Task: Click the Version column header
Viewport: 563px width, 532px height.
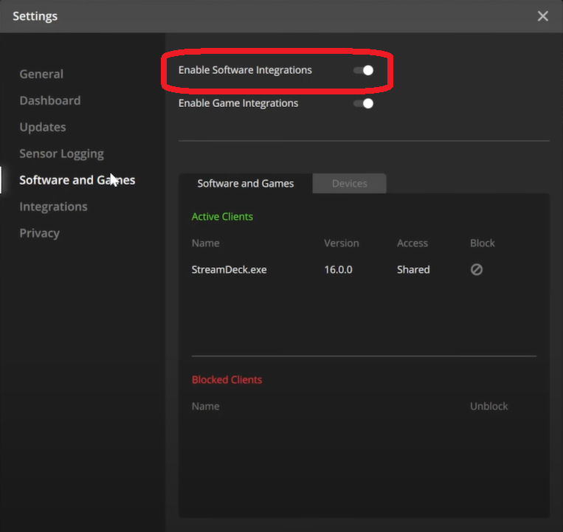Action: coord(341,243)
